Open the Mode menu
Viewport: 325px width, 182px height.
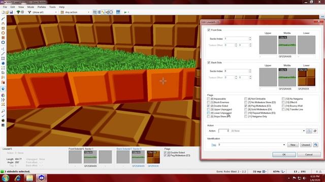tap(30, 7)
